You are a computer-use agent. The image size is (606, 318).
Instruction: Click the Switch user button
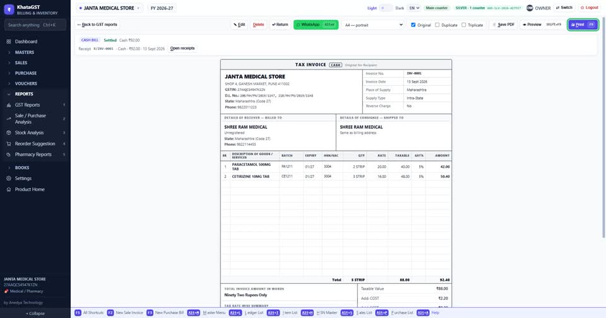click(x=564, y=8)
